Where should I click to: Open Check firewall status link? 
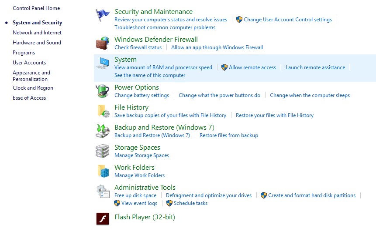(x=138, y=47)
